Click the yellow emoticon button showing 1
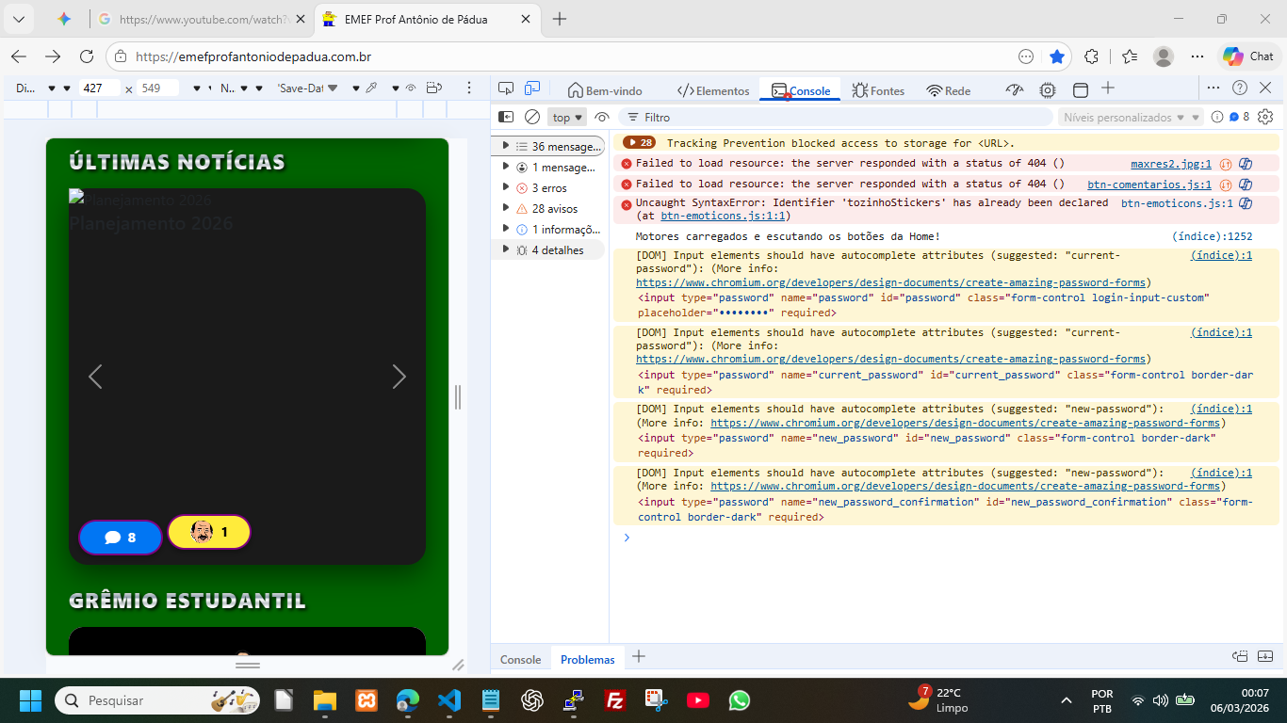Screen dimensions: 1287x723 [x=209, y=532]
